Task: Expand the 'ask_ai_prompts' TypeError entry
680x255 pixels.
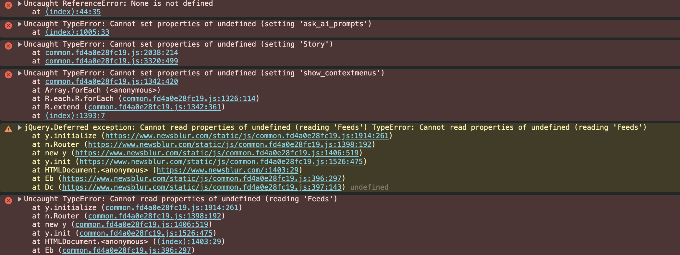Action: click(x=20, y=24)
